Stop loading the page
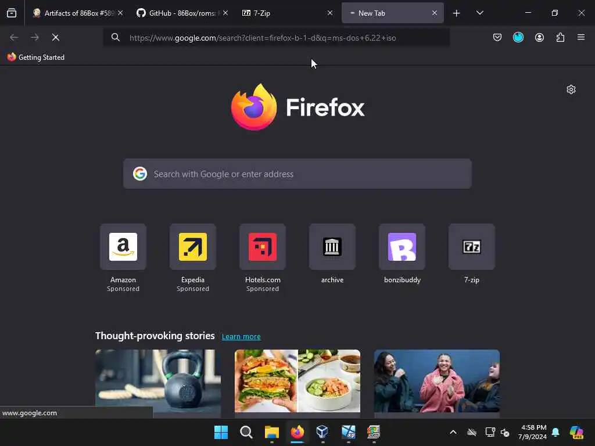The height and width of the screenshot is (446, 595). pyautogui.click(x=55, y=37)
